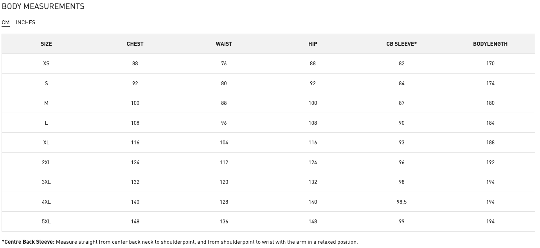The image size is (540, 248).
Task: Select the 5XL size row label
Action: click(46, 221)
